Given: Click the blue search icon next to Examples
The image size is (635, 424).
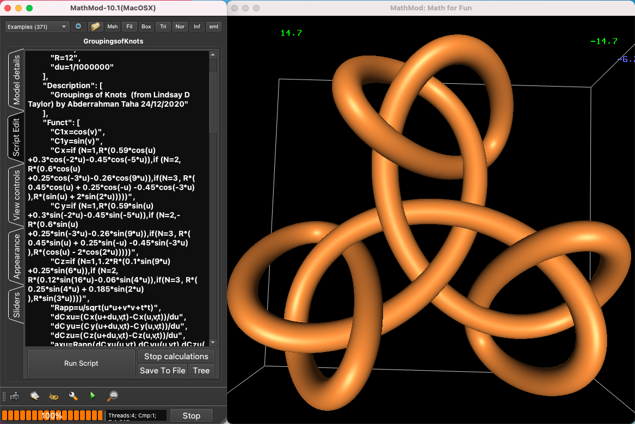Looking at the screenshot, I should 78,26.
